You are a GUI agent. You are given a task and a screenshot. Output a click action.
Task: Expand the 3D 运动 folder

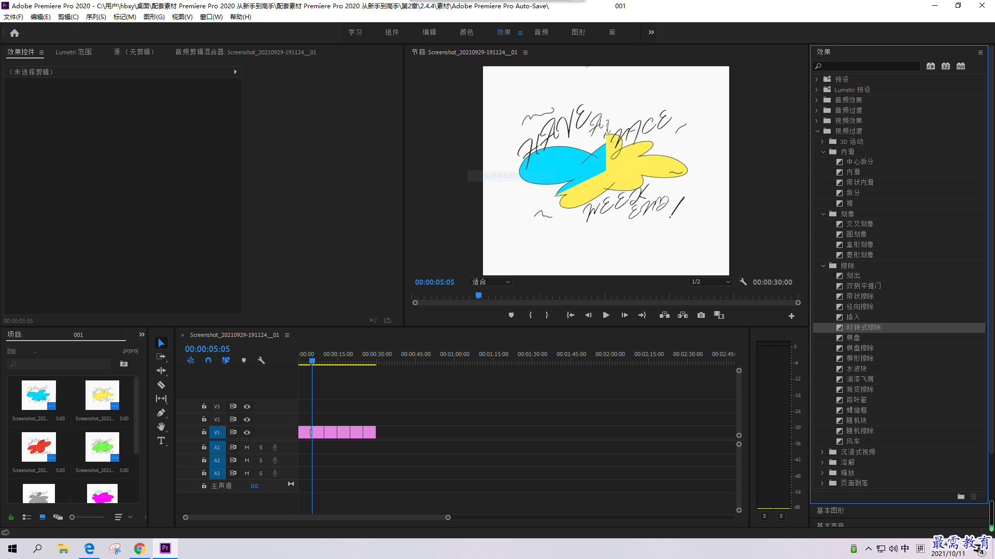pyautogui.click(x=822, y=141)
